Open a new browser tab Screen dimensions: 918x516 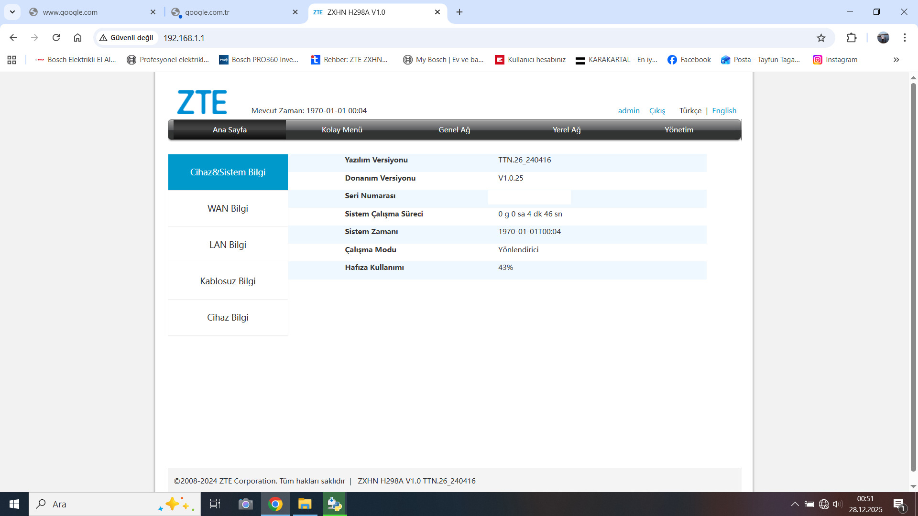pyautogui.click(x=459, y=12)
